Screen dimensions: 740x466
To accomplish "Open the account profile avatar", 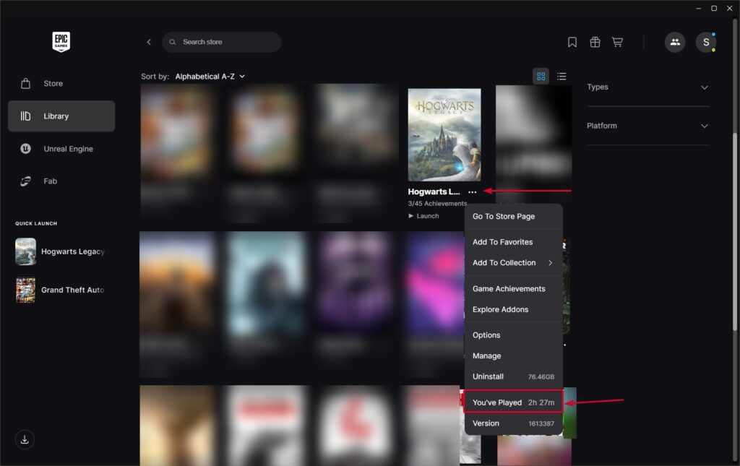I will click(705, 42).
